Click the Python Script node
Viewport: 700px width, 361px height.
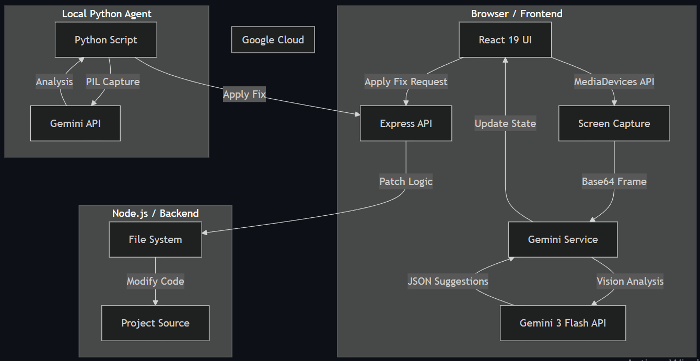[x=106, y=40]
